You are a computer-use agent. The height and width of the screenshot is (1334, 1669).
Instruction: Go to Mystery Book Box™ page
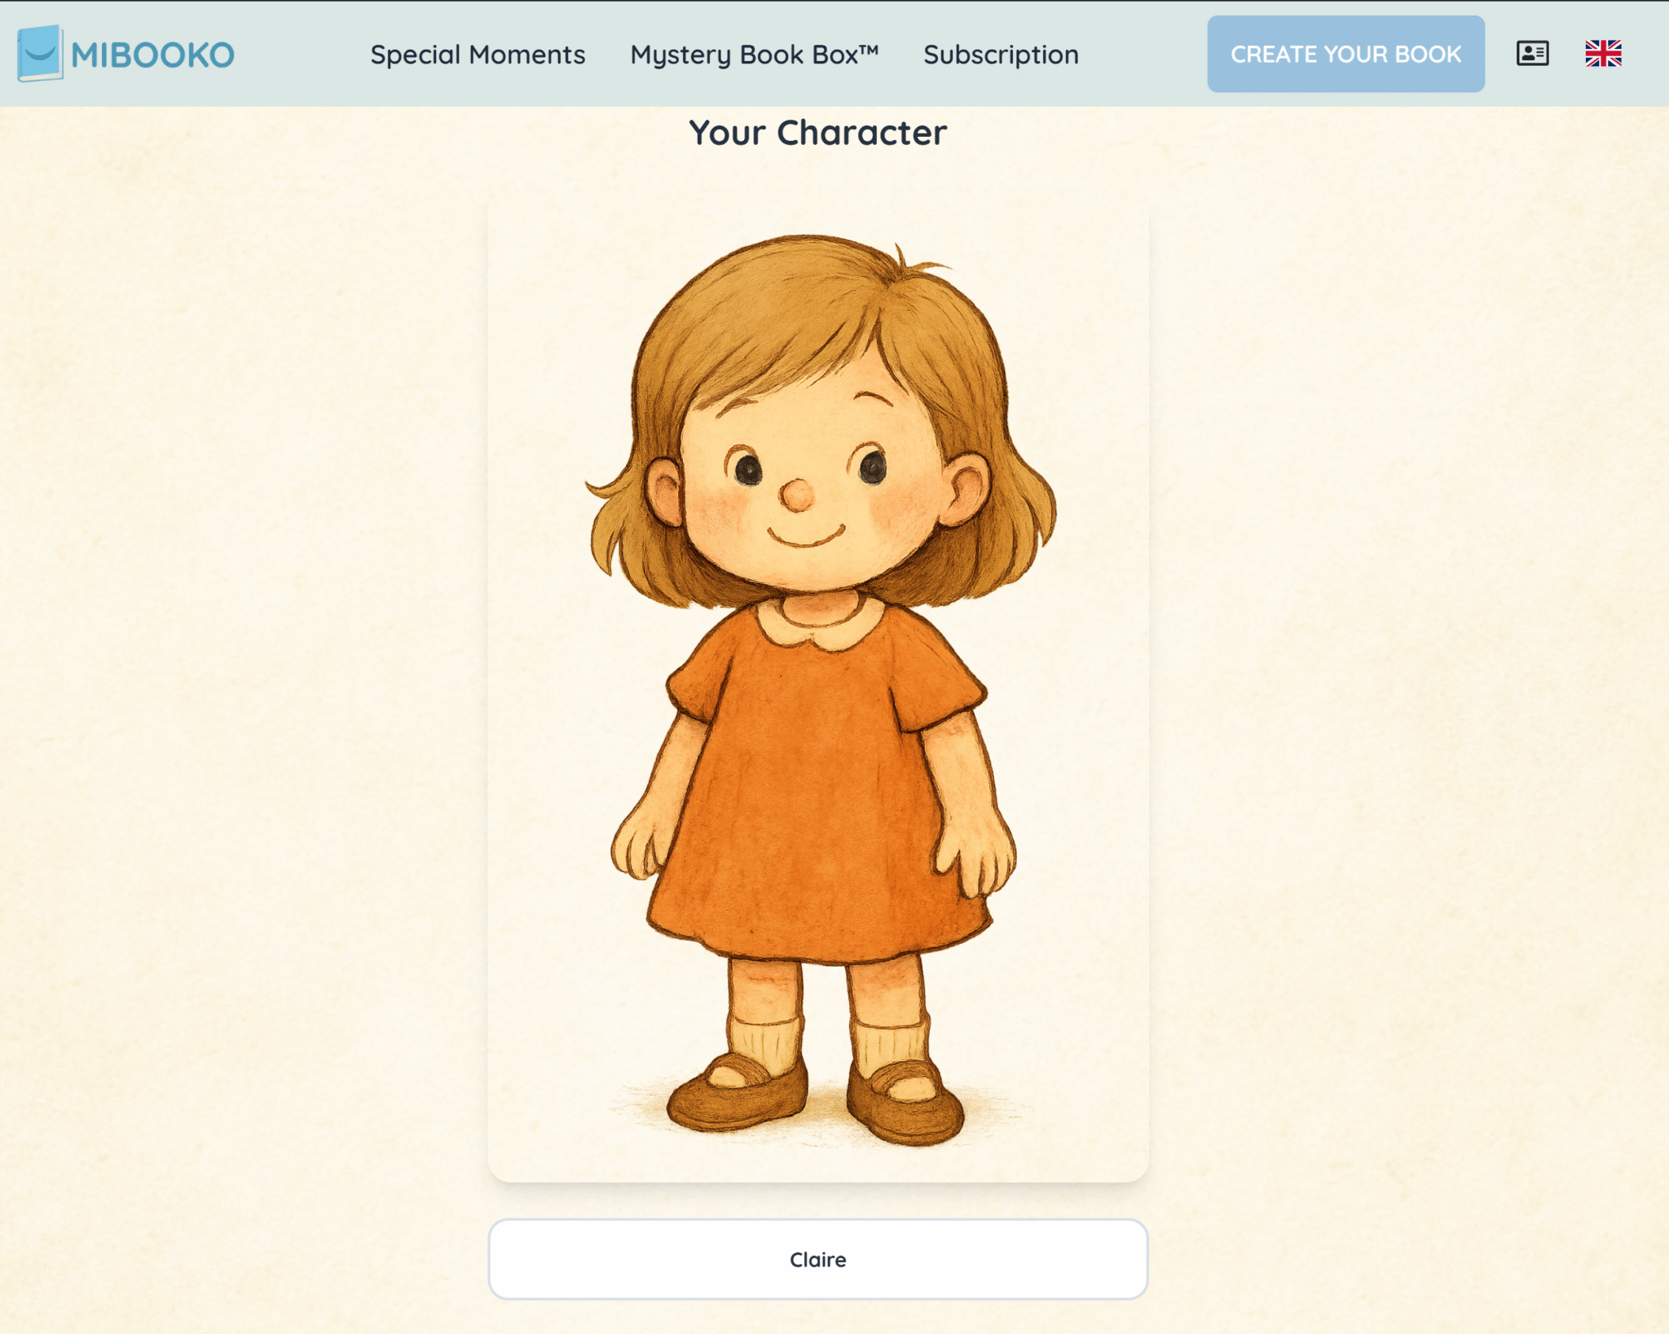pos(754,55)
